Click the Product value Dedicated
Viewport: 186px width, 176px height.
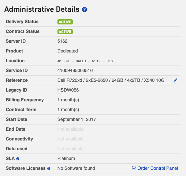point(68,51)
